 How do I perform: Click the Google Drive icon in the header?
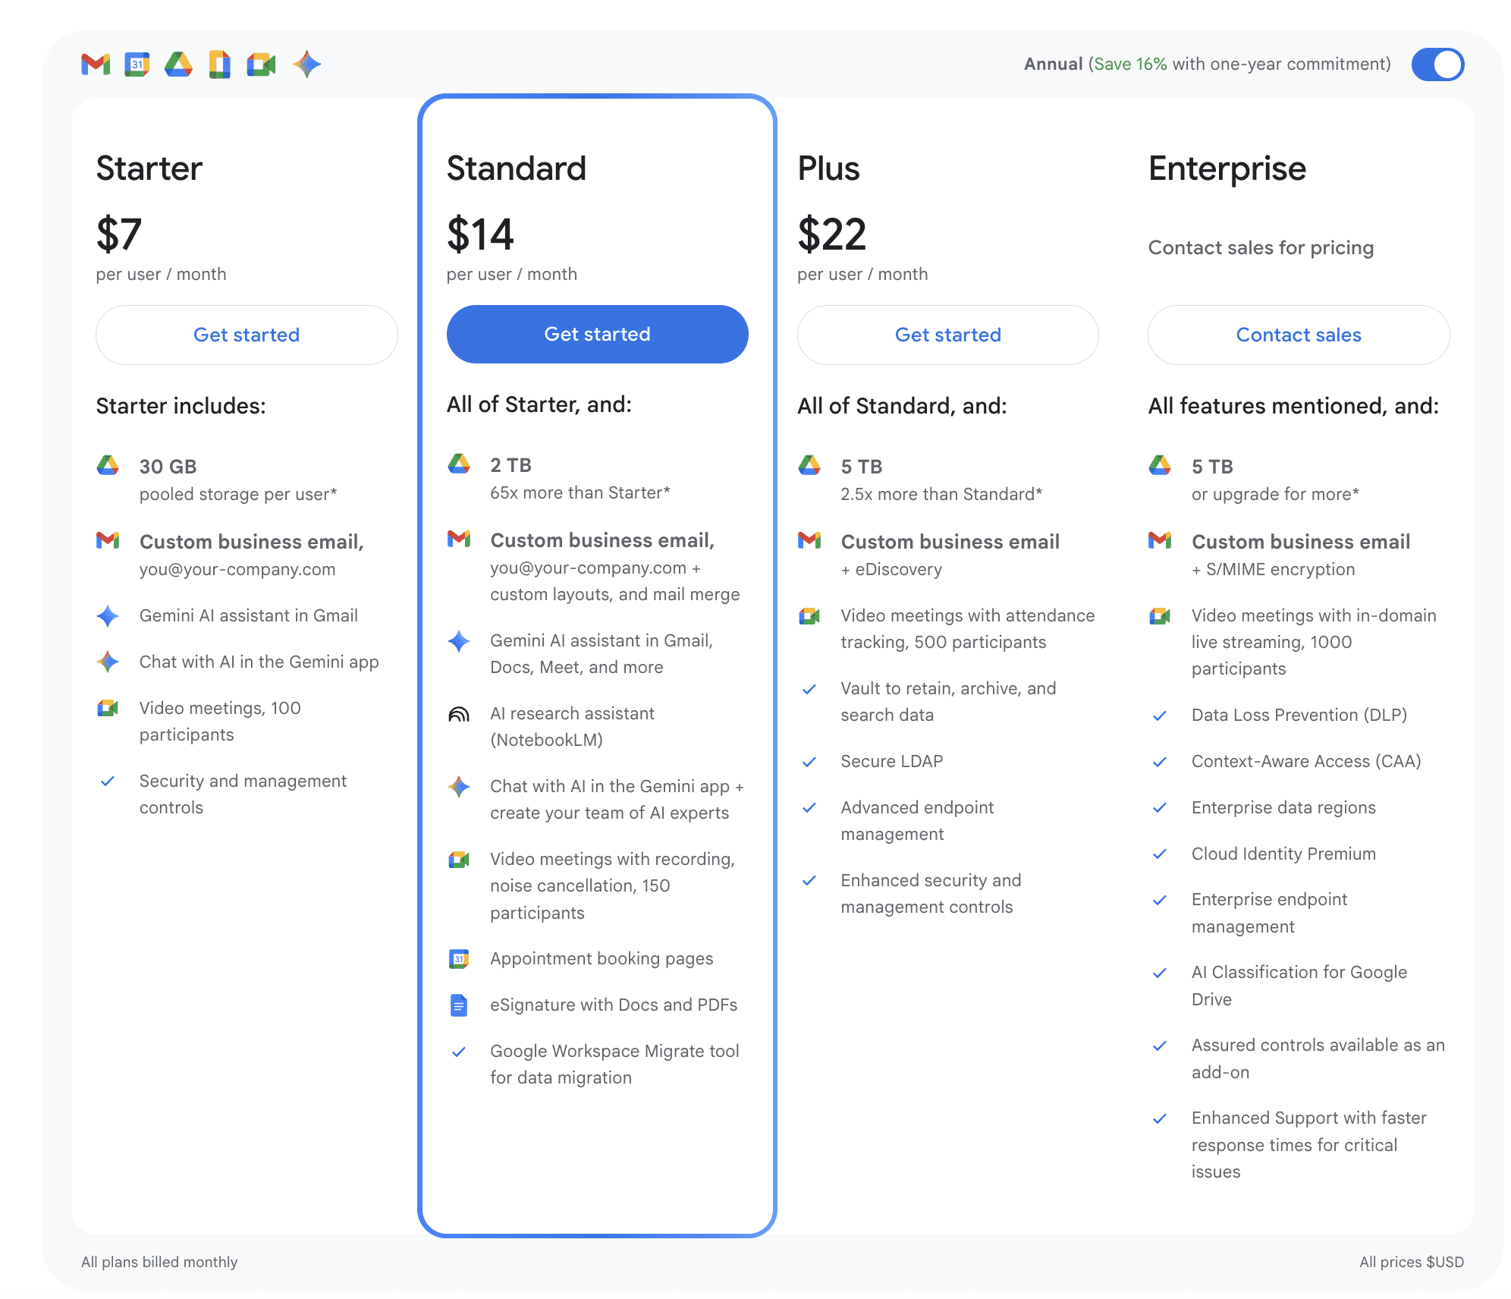click(178, 64)
